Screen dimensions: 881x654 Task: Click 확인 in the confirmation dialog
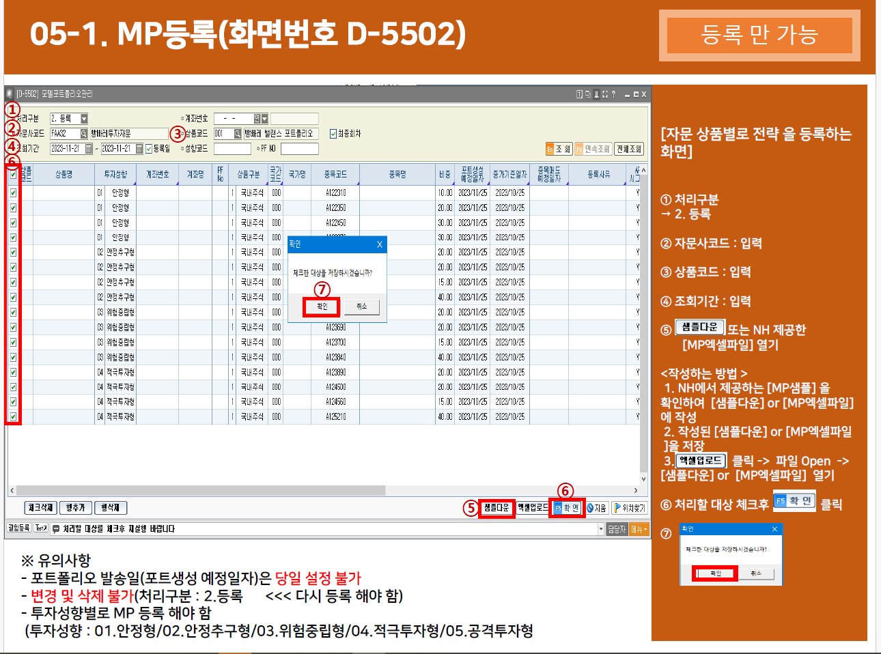pyautogui.click(x=322, y=307)
